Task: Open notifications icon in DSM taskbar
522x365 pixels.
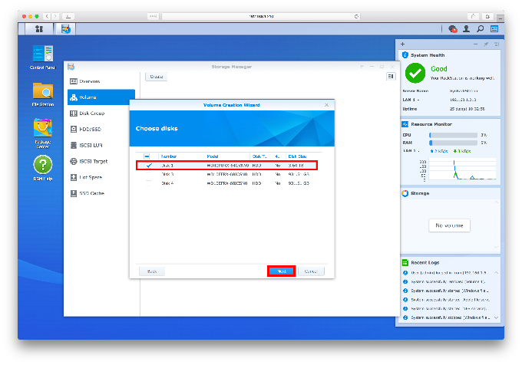Action: coord(453,29)
